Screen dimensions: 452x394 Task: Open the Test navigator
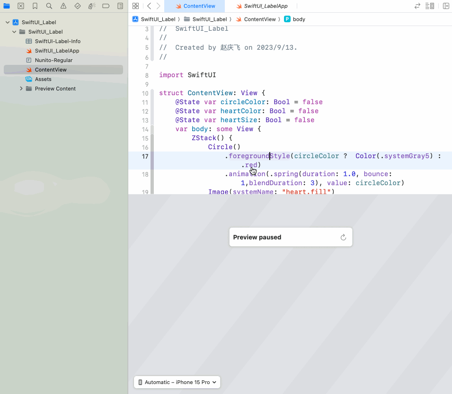point(78,6)
